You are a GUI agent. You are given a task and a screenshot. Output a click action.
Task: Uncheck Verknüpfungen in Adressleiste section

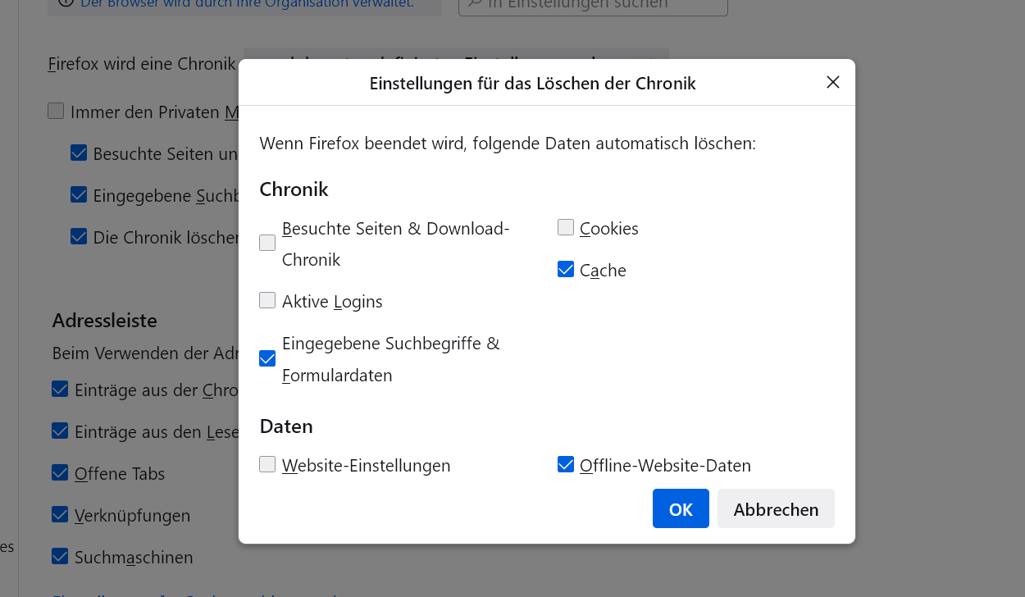pos(60,514)
